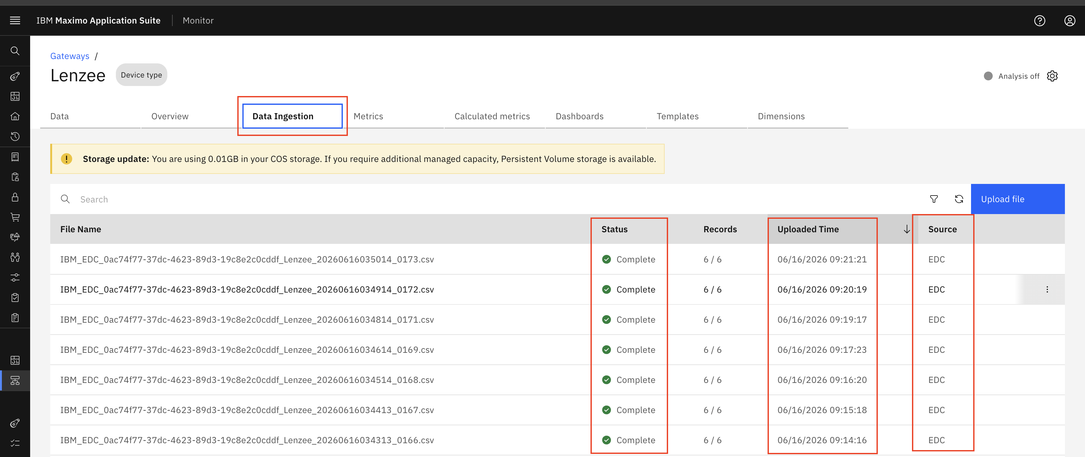
Task: Click uploaded time 06/16/2026 09:16:20
Action: [822, 379]
